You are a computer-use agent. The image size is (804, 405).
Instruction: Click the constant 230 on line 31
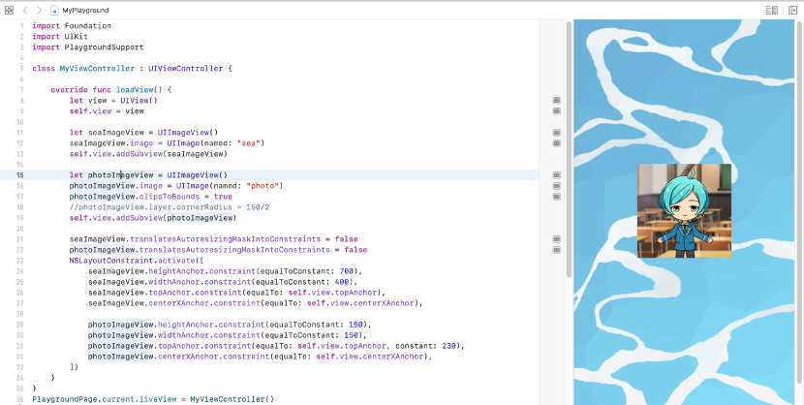[x=448, y=346]
